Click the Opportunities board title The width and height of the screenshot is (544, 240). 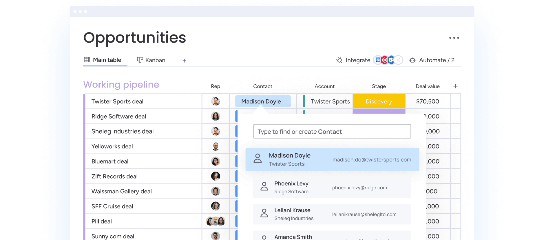135,38
